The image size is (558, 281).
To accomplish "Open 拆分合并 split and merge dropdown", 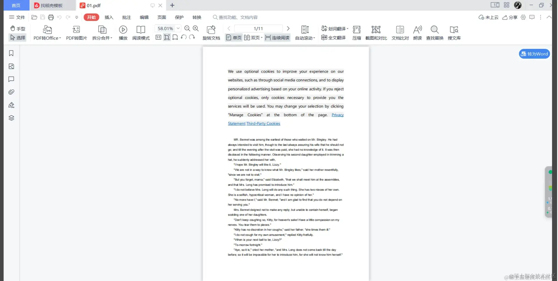I will point(102,33).
